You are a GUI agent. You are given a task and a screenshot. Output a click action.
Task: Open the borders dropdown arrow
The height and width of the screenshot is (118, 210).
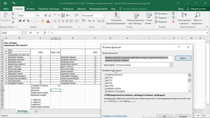[x=38, y=21]
